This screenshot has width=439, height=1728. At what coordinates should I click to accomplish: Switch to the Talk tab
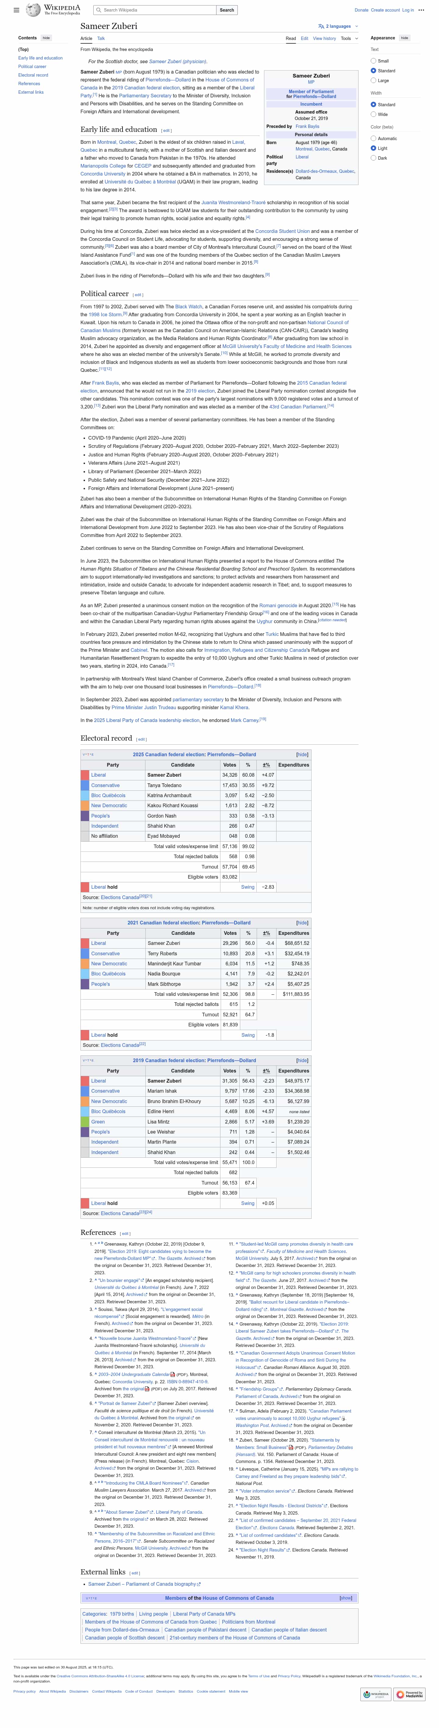tap(101, 38)
